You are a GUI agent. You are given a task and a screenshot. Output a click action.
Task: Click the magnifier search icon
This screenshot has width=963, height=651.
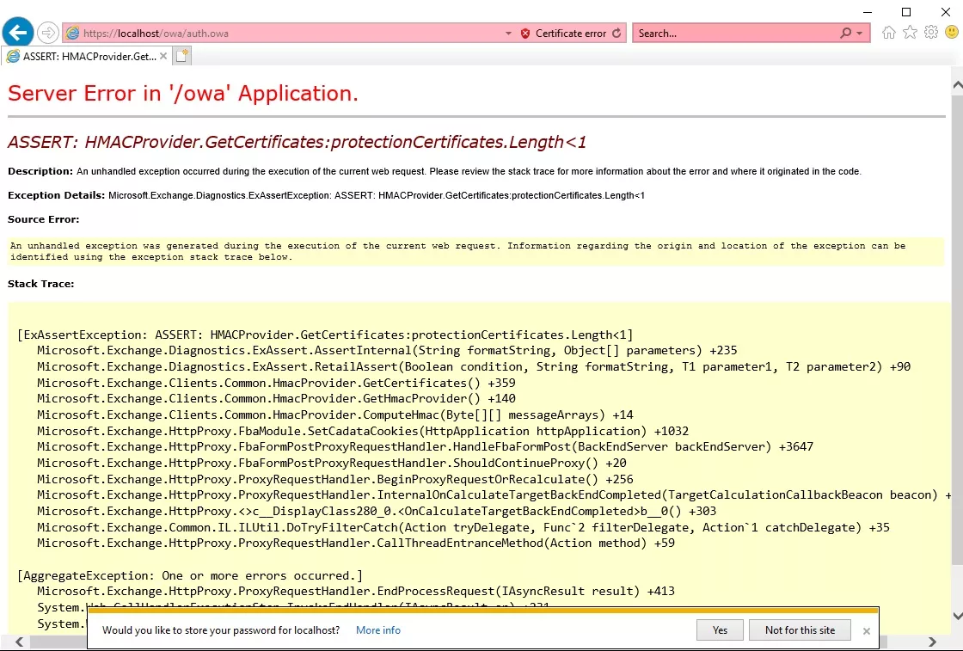pyautogui.click(x=846, y=34)
